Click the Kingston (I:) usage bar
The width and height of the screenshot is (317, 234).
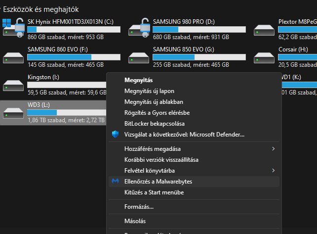tap(67, 85)
